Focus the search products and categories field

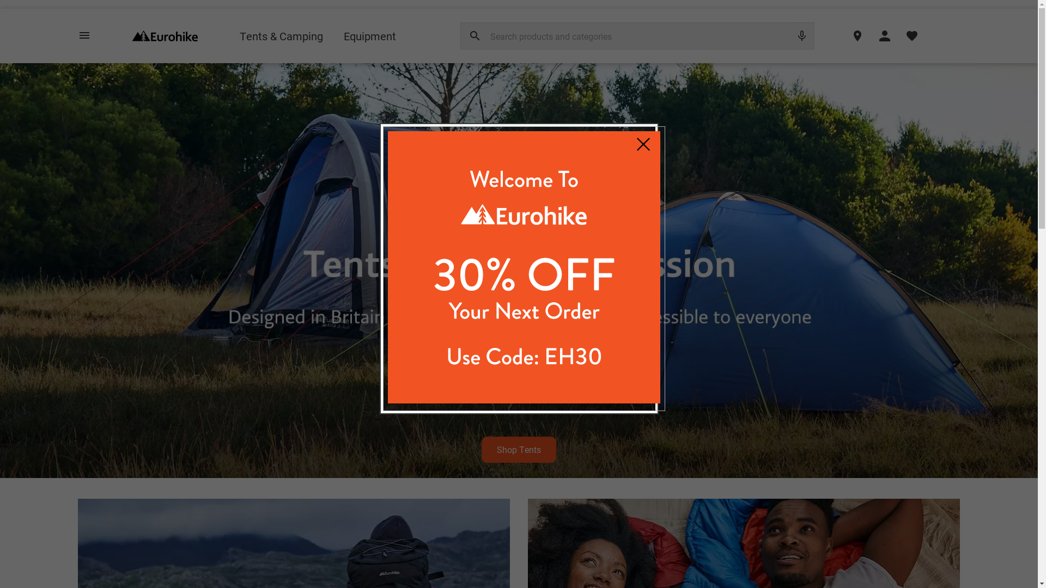(x=637, y=36)
